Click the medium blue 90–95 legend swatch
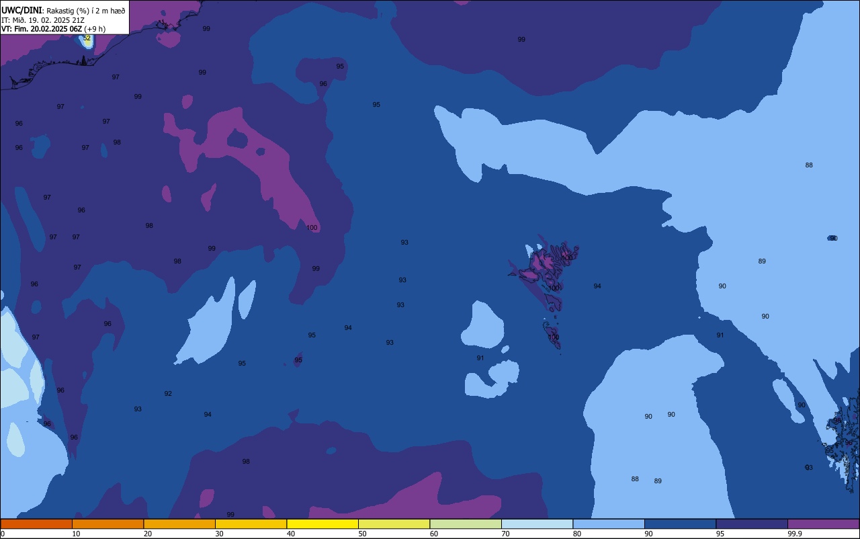 [x=680, y=524]
